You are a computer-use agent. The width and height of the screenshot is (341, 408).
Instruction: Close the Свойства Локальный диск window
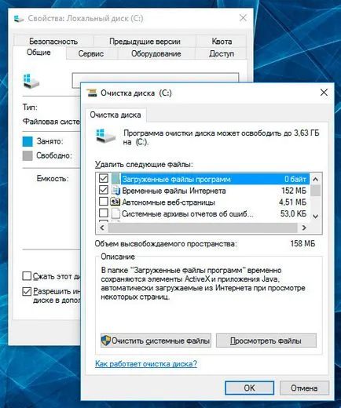[x=244, y=18]
